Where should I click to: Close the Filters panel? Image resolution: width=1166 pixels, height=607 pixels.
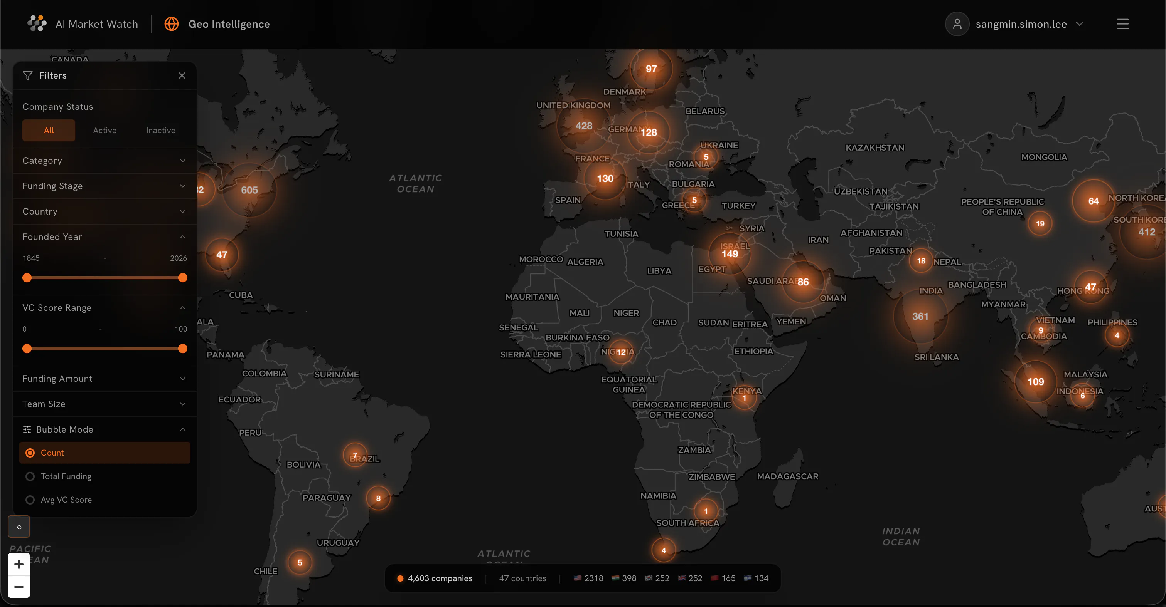182,75
